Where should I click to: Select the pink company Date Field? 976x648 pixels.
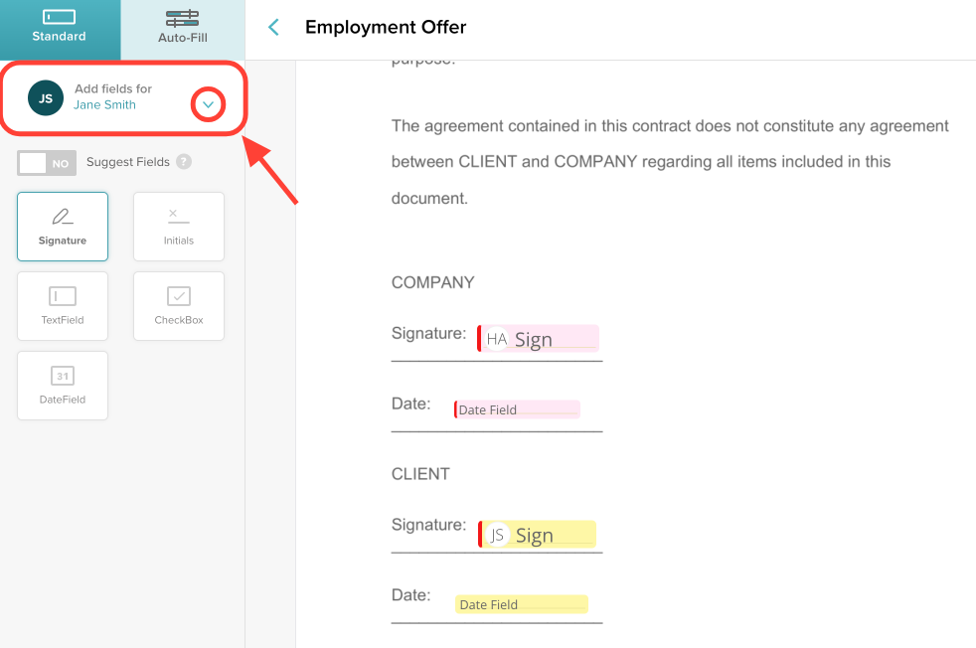click(x=517, y=409)
